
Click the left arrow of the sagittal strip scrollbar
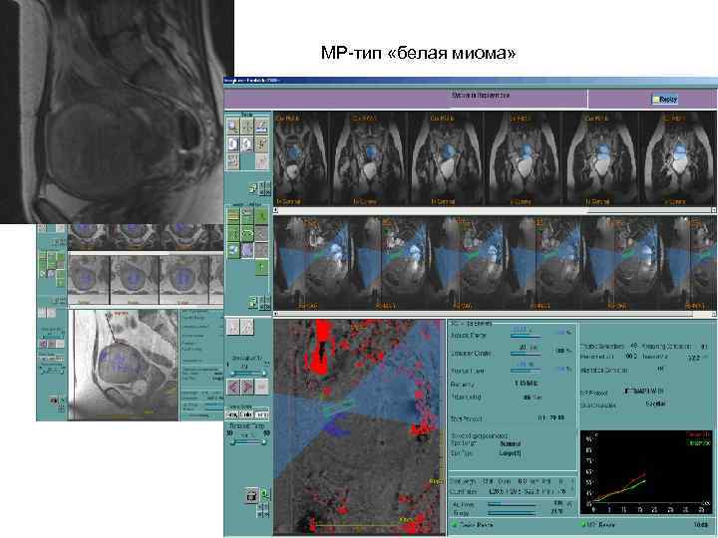coord(275,314)
